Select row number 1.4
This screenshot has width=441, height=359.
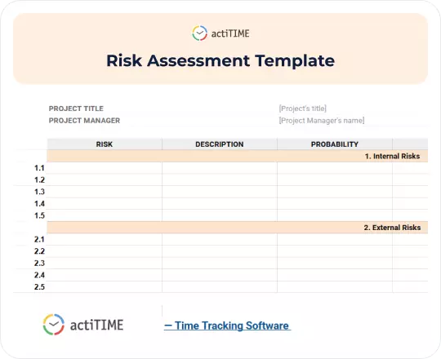coord(39,204)
